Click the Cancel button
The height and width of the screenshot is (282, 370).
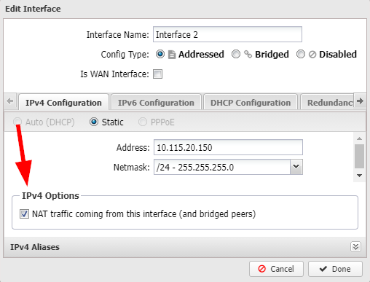pyautogui.click(x=276, y=269)
